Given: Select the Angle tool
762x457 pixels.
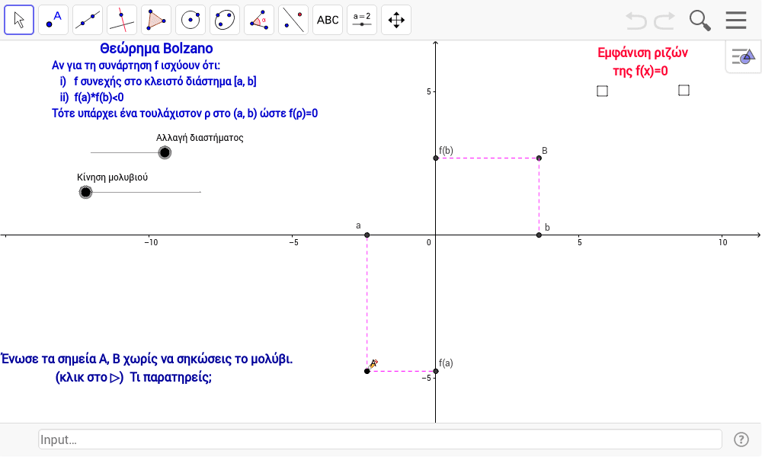Looking at the screenshot, I should click(259, 20).
